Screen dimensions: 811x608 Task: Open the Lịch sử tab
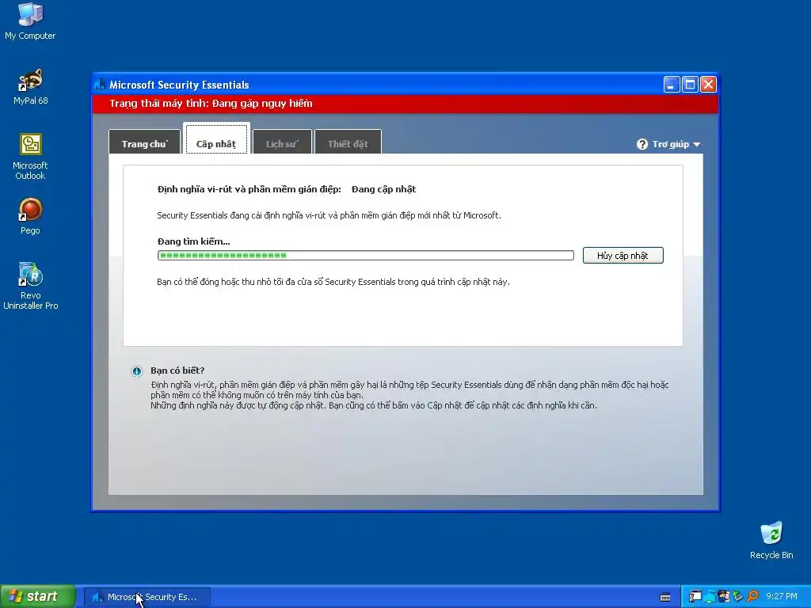pyautogui.click(x=282, y=142)
